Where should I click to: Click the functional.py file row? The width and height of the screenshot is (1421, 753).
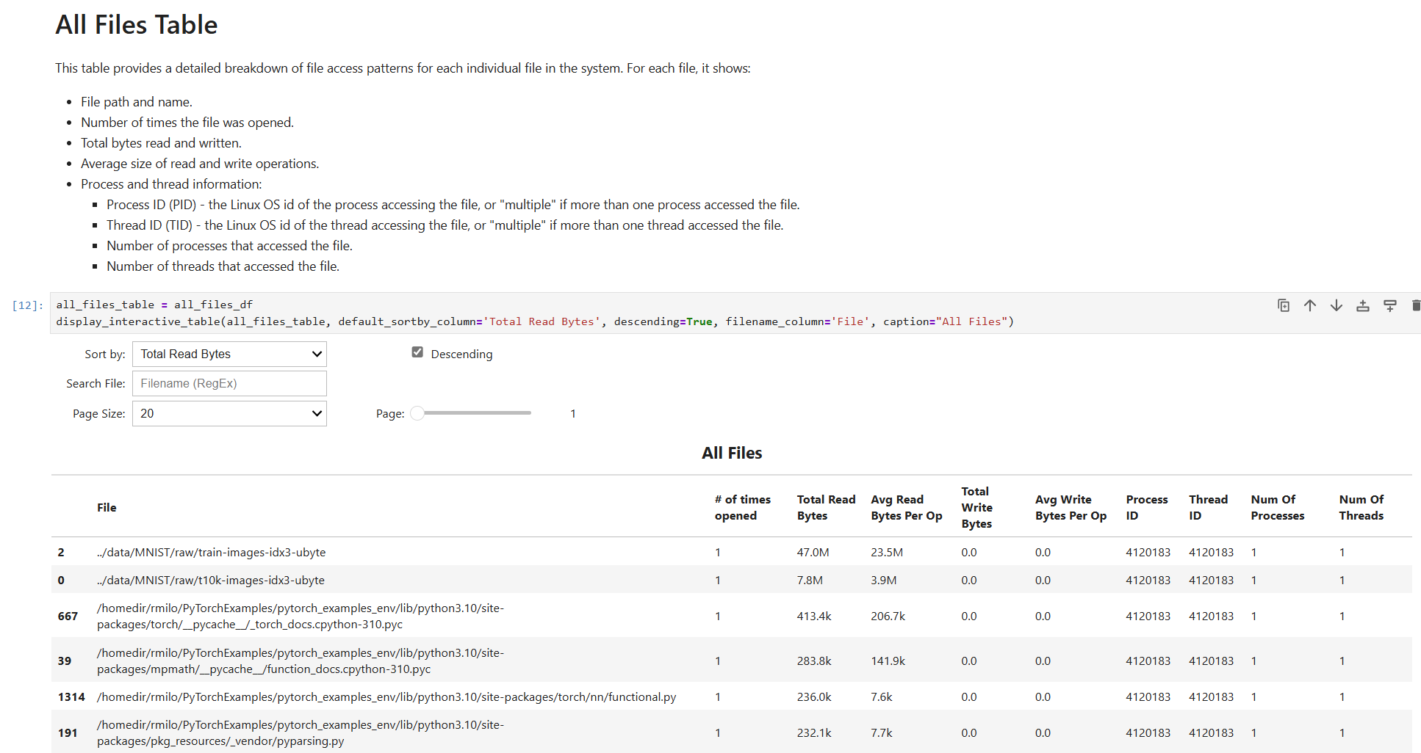[386, 696]
